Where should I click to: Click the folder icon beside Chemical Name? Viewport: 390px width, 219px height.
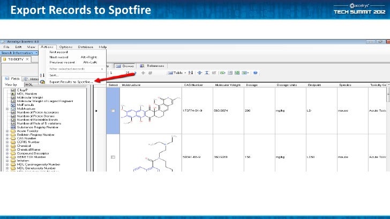[x=13, y=150]
